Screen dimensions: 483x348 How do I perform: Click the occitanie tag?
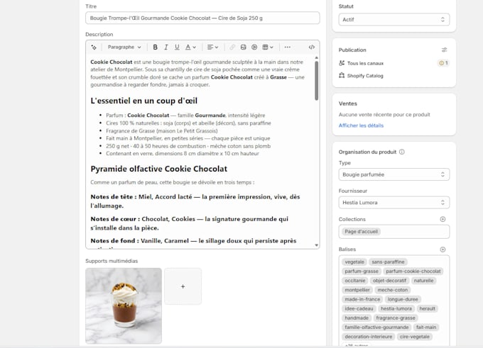coord(355,281)
